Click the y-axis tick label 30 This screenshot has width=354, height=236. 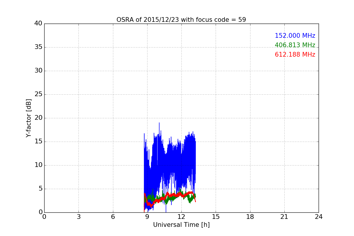38,71
